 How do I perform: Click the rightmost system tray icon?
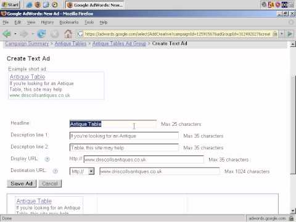coord(291,4)
